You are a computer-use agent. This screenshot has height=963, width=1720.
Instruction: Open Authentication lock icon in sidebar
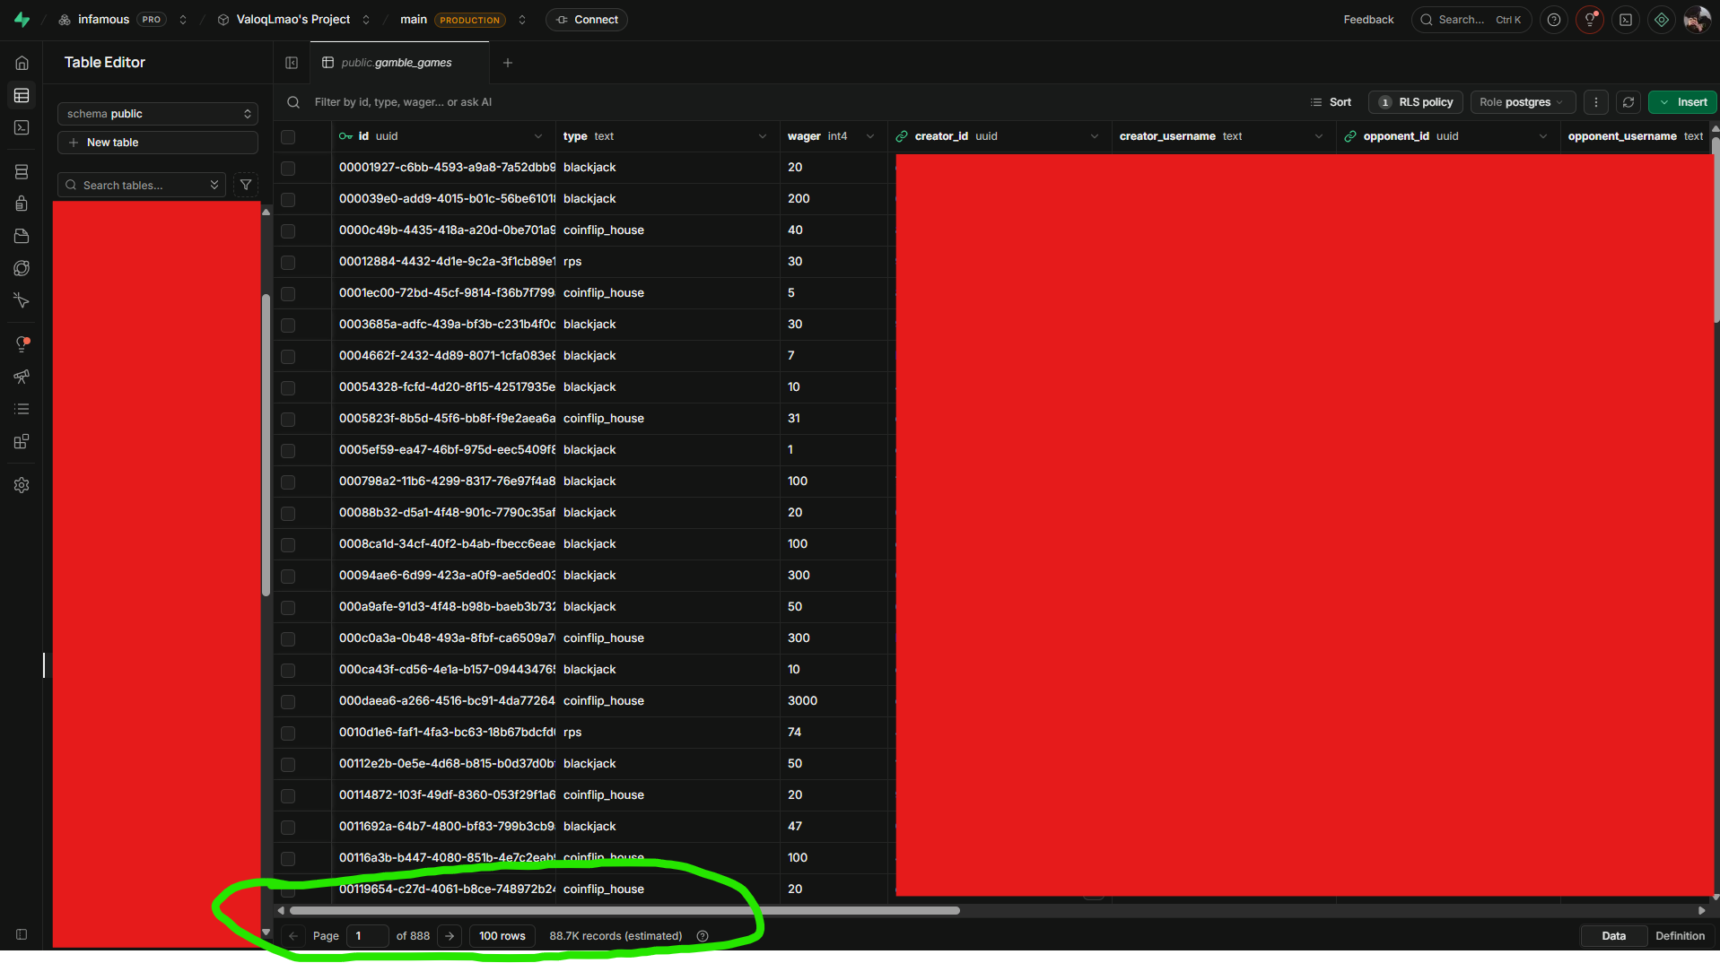(x=22, y=204)
